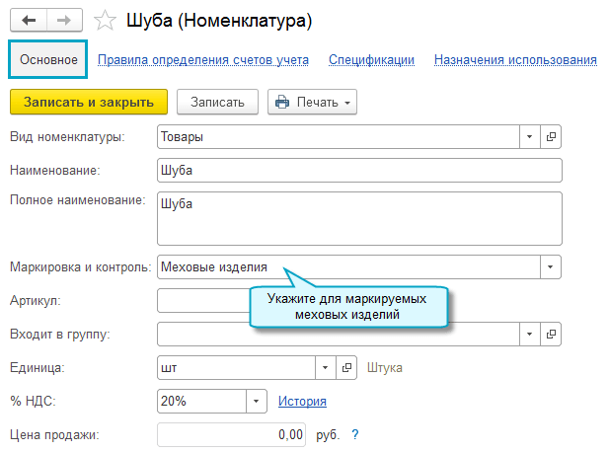Expand the Входит в группу dropdown
The height and width of the screenshot is (452, 609).
[529, 334]
